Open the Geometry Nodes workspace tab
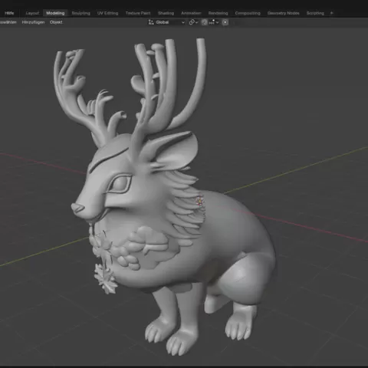Image resolution: width=368 pixels, height=368 pixels. click(283, 13)
